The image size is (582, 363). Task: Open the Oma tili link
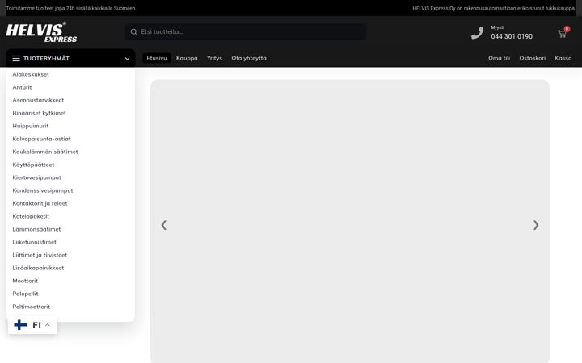pyautogui.click(x=499, y=58)
